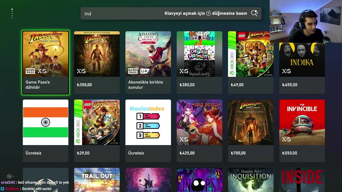Click the 'Ücretsiz' label under MoviesIndex
Image resolution: width=342 pixels, height=192 pixels.
136,153
